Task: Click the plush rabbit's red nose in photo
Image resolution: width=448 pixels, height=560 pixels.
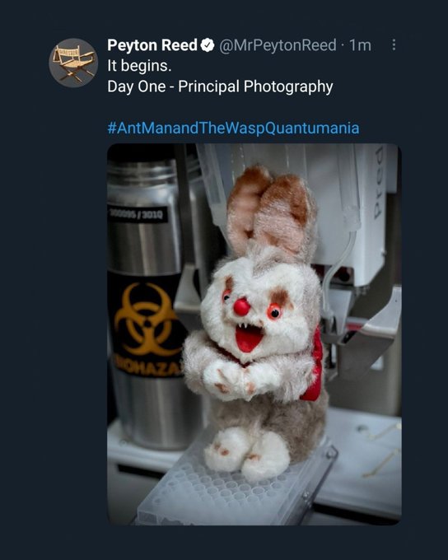Action: click(x=242, y=307)
